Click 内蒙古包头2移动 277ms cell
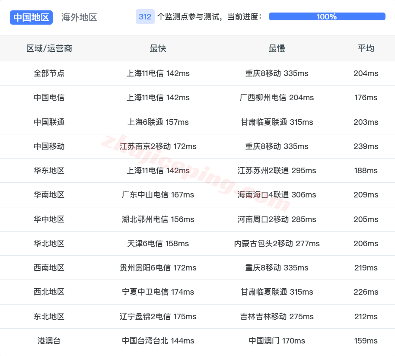Viewport: 395px width, 356px height. click(277, 244)
